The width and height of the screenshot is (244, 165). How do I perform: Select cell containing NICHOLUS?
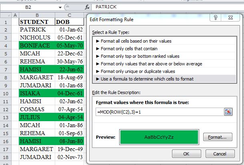click(37, 37)
